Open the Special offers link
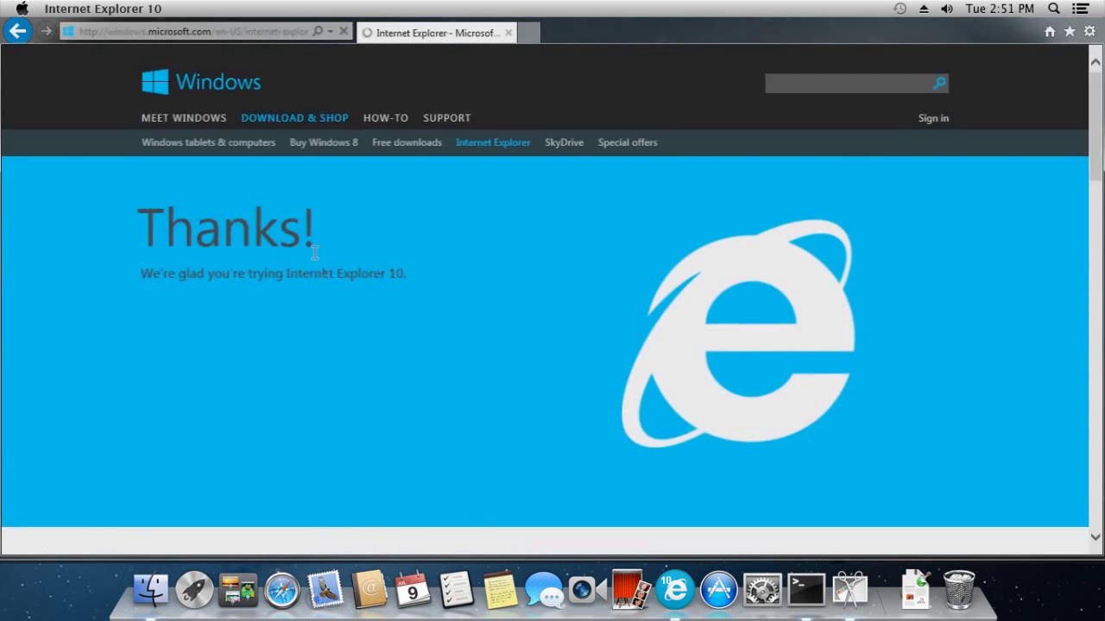1105x621 pixels. point(628,142)
